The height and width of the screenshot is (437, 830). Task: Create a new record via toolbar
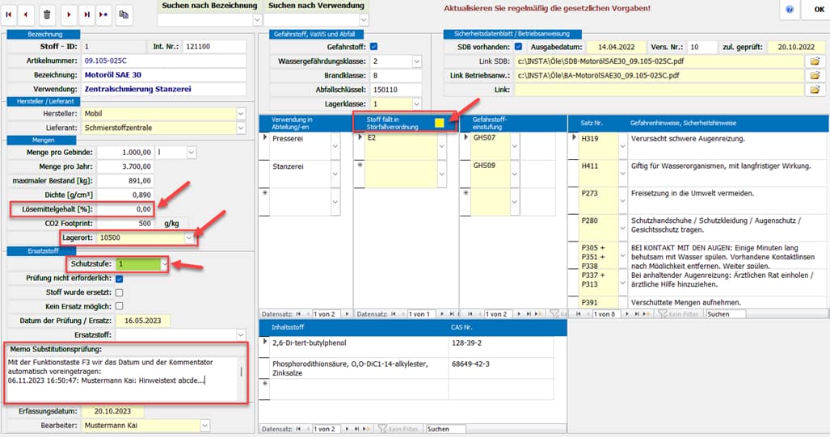coord(103,14)
